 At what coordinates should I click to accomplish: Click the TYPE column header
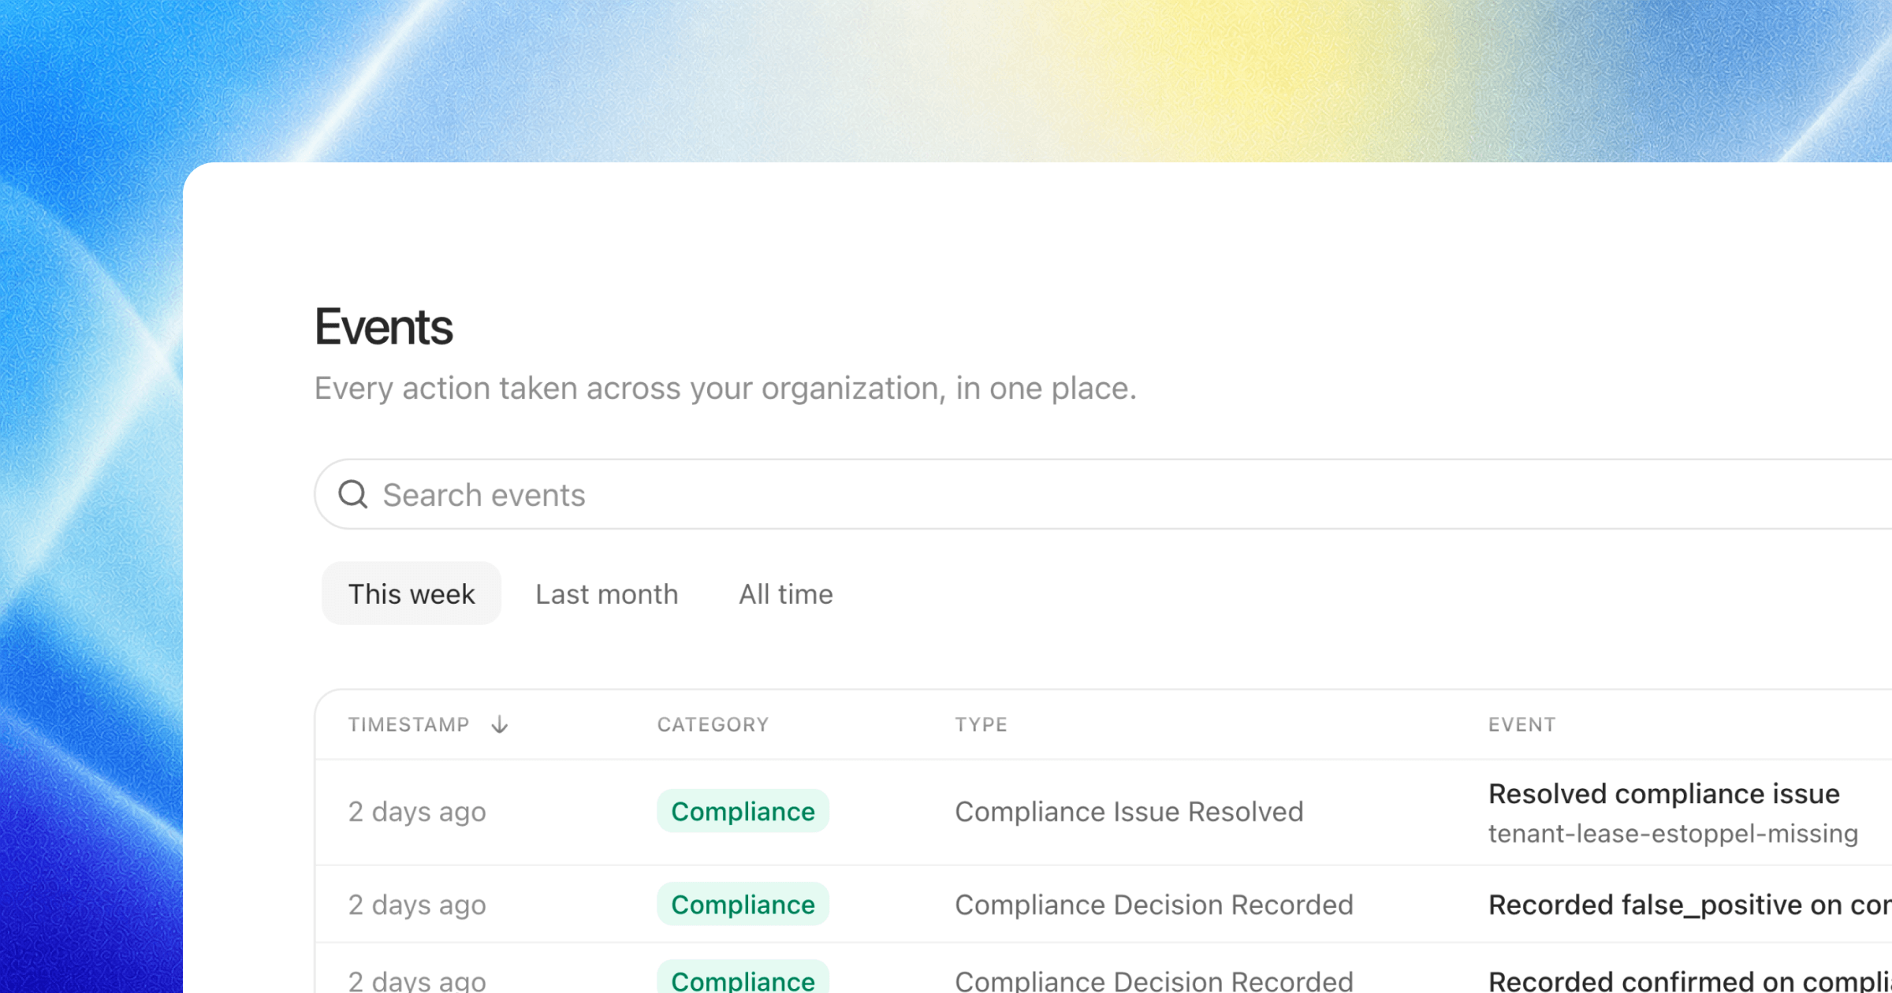(981, 724)
